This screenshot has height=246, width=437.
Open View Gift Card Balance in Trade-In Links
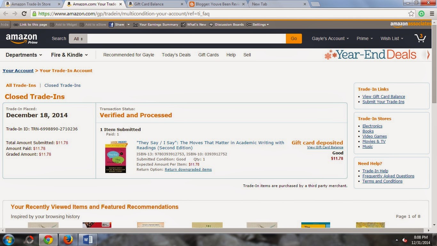tap(384, 96)
